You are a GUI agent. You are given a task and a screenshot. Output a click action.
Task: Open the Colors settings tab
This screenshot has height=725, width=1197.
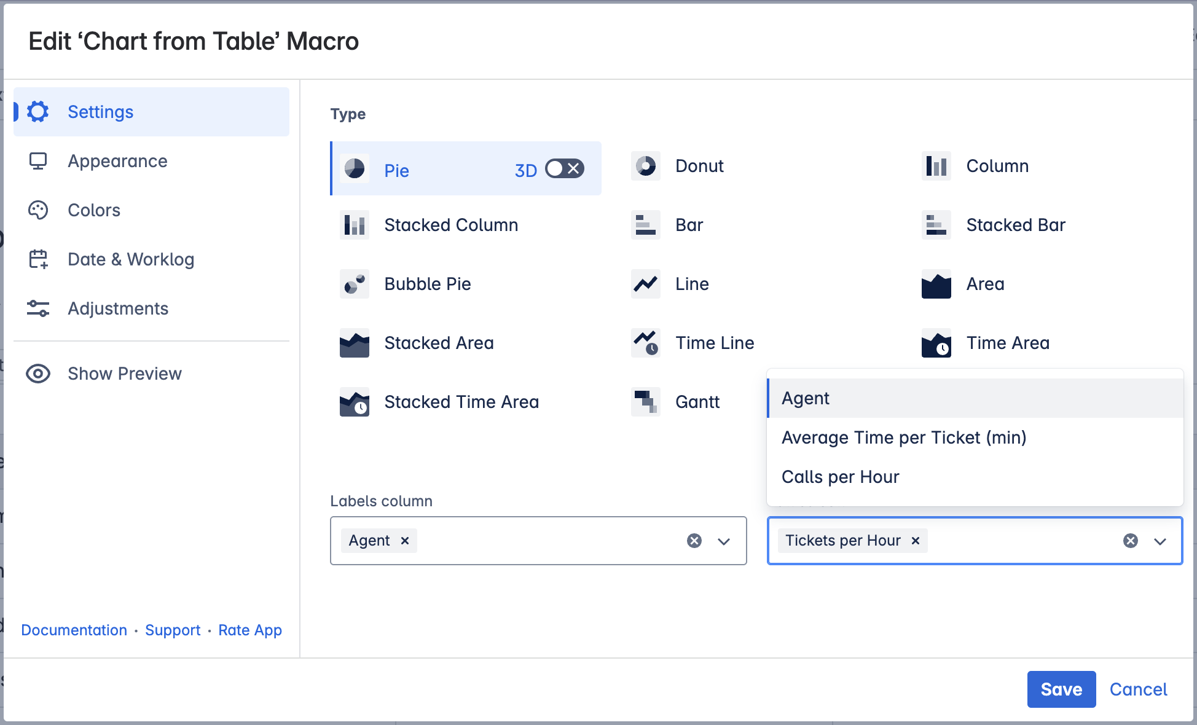coord(94,210)
